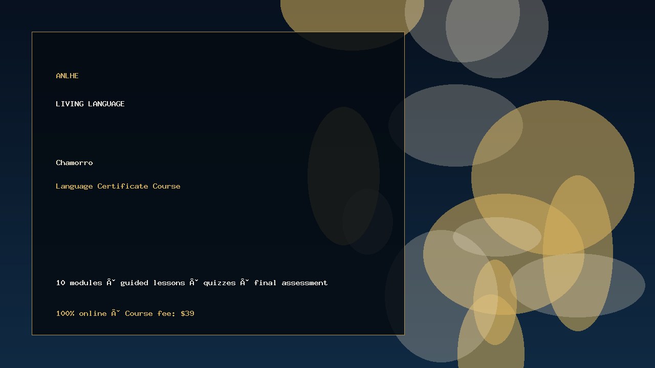Screen dimensions: 655x368
Task: Click the ANLHE brand name
Action: pyautogui.click(x=67, y=76)
